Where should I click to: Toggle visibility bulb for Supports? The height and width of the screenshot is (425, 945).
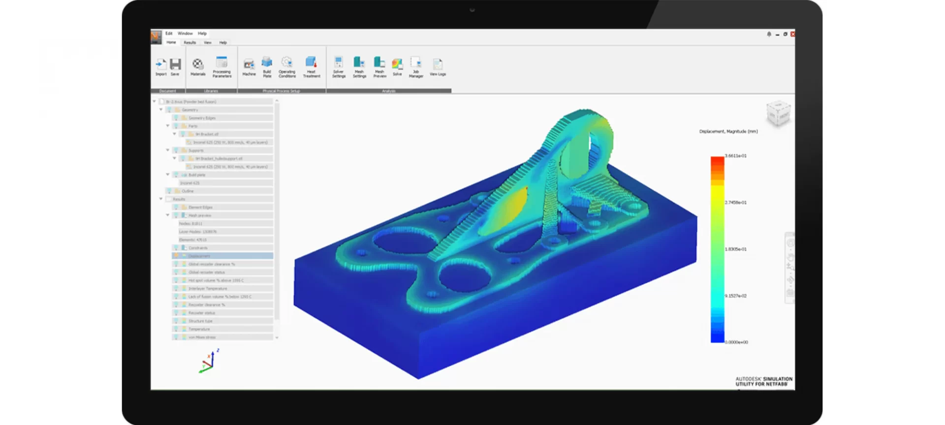pyautogui.click(x=176, y=151)
